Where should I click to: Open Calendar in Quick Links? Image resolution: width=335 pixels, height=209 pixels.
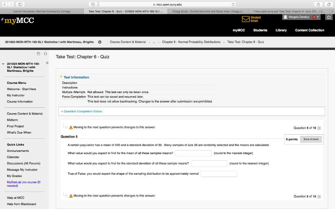coord(13,157)
